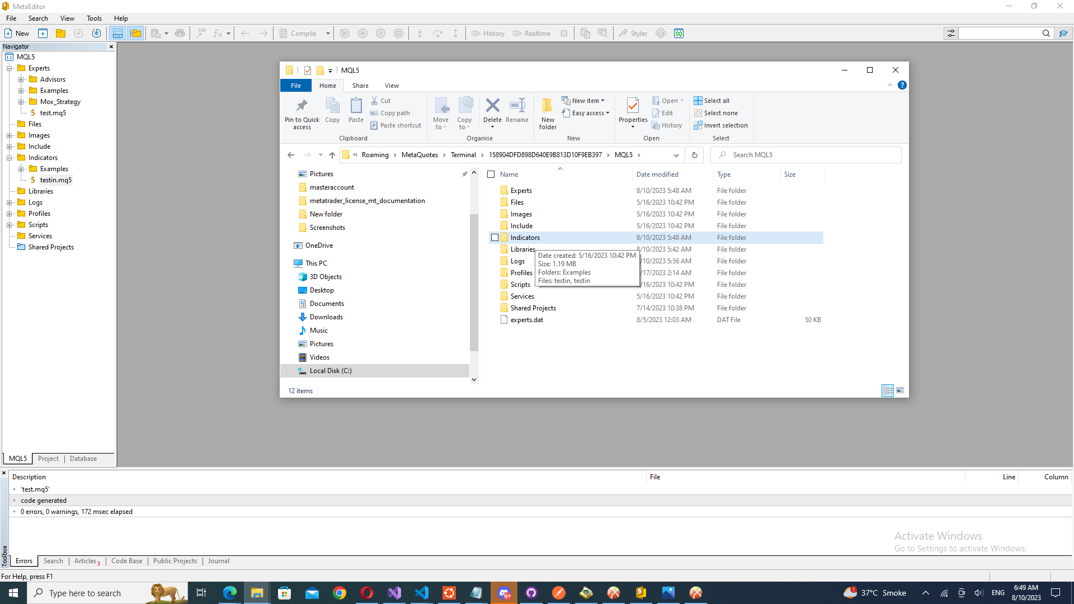This screenshot has width=1074, height=604.
Task: Tick the checkbox beside Indicators folder
Action: (x=494, y=238)
